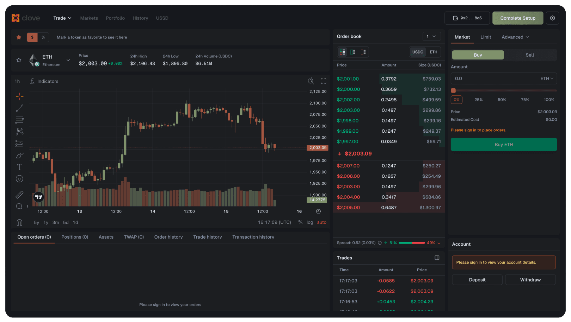
Task: Expand the Advanced order types dropdown
Action: point(515,37)
